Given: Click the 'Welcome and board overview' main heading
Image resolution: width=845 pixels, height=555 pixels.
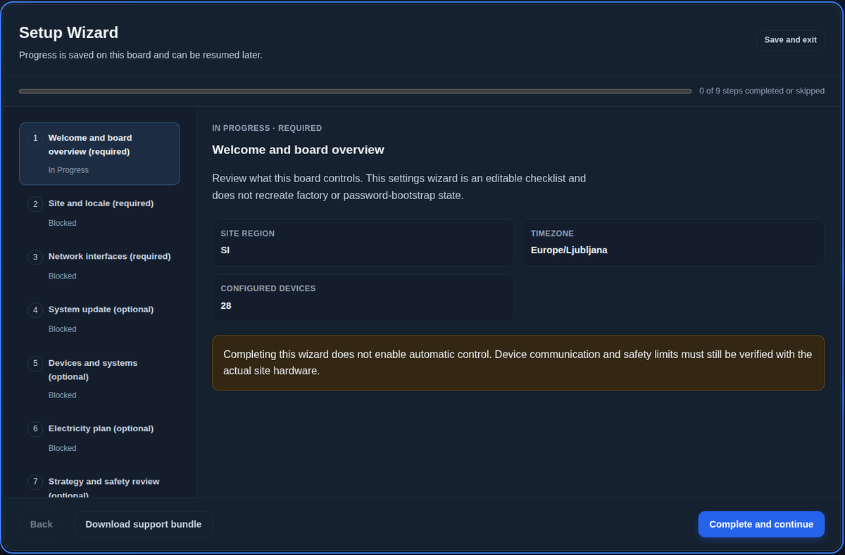Looking at the screenshot, I should [298, 150].
